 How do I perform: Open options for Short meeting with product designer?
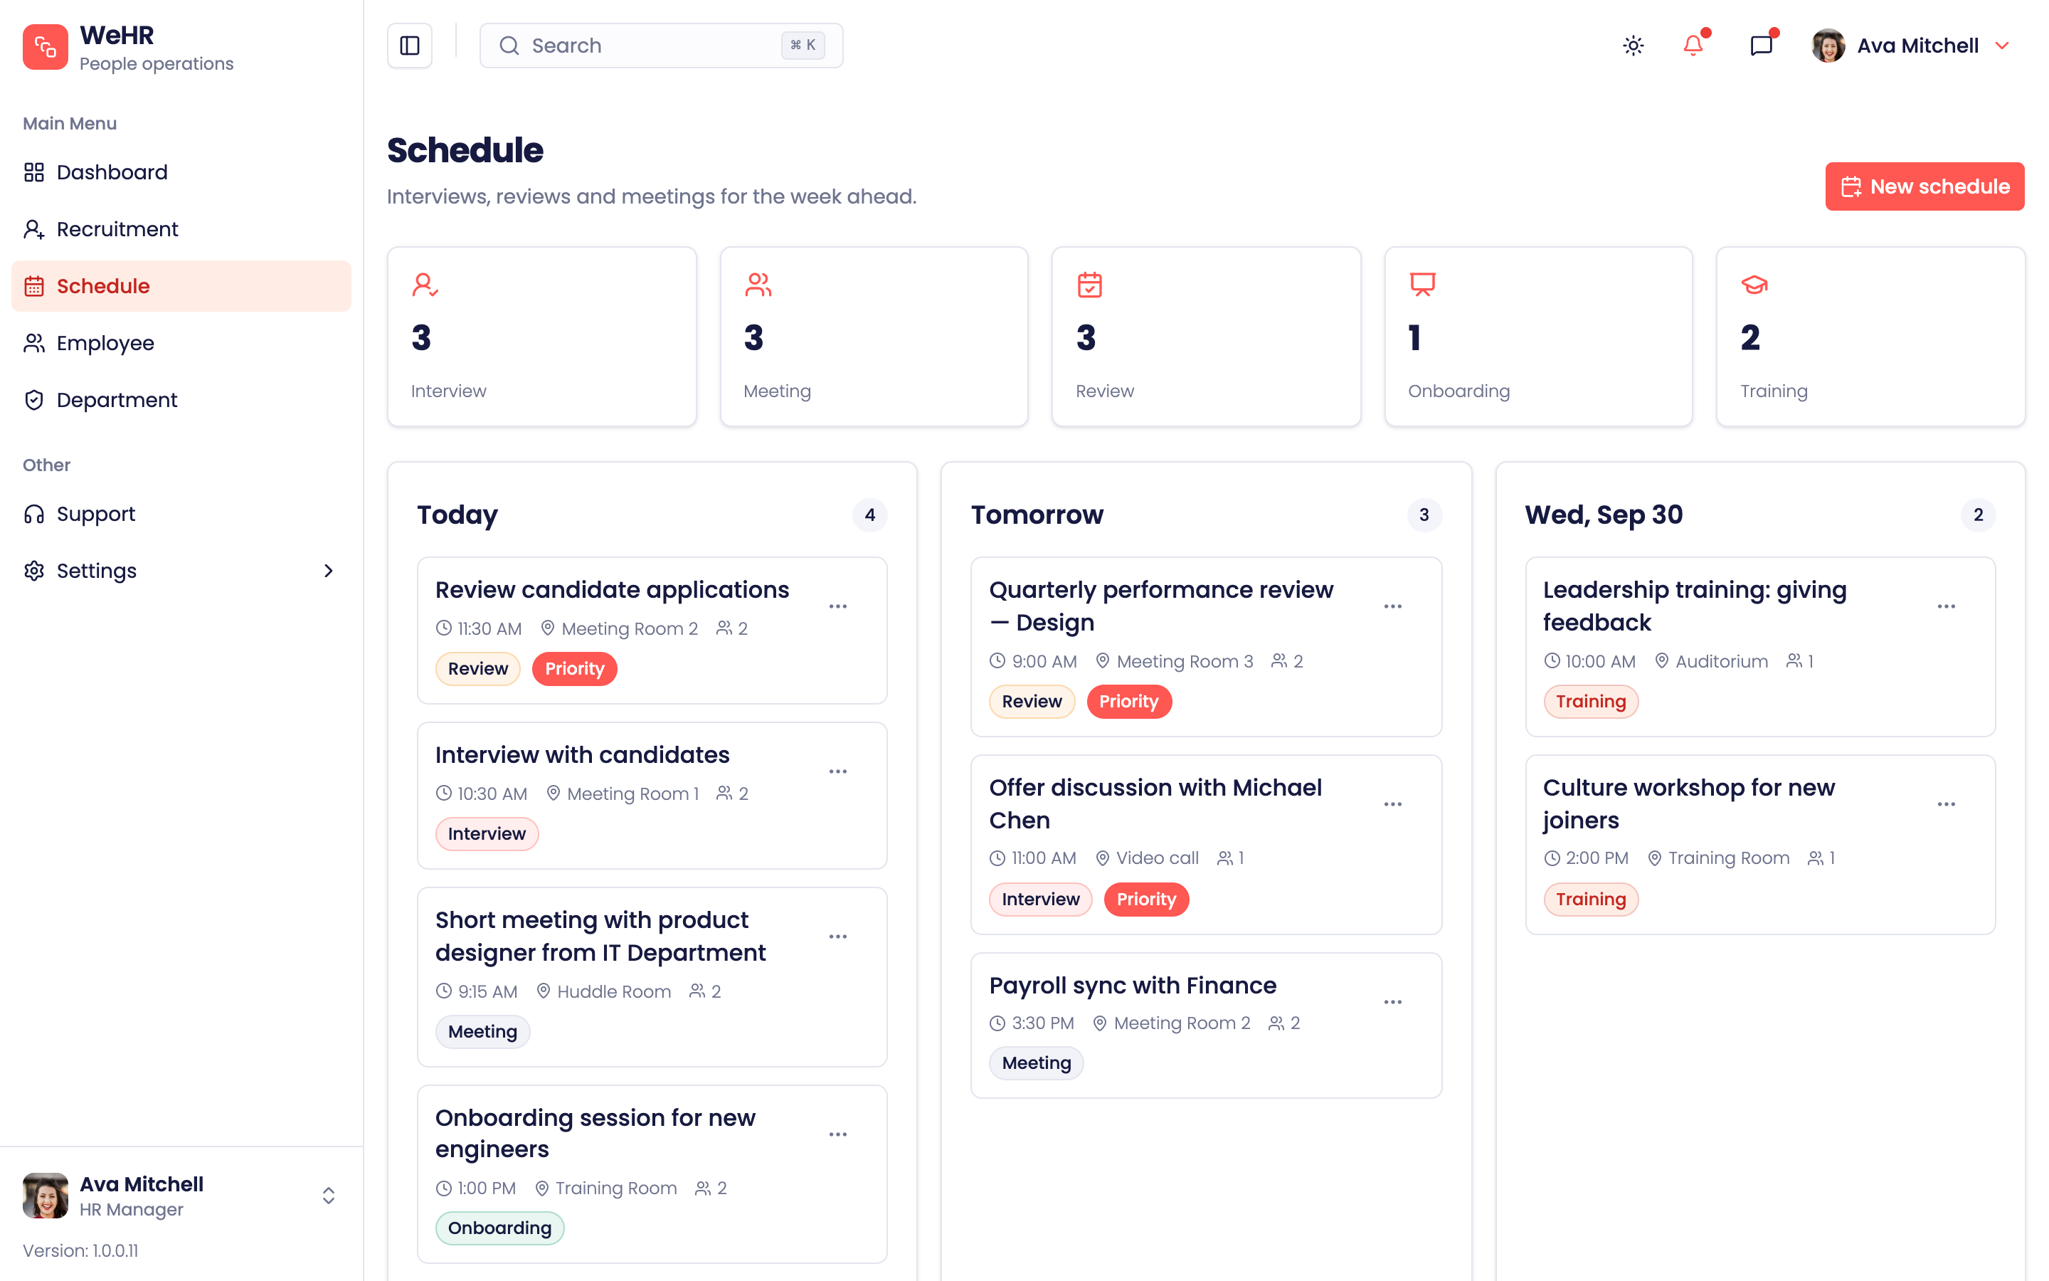(x=838, y=937)
